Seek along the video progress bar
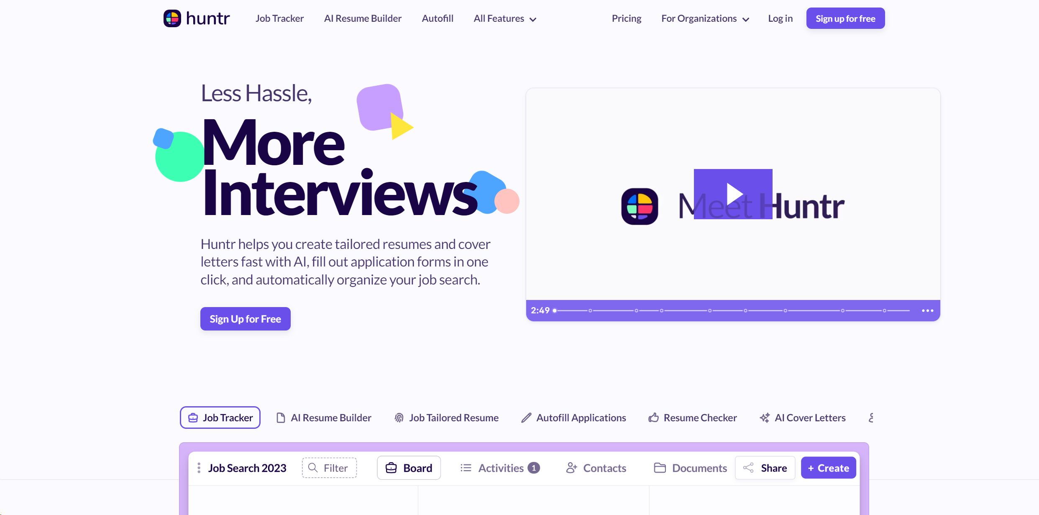1039x515 pixels. coord(732,310)
